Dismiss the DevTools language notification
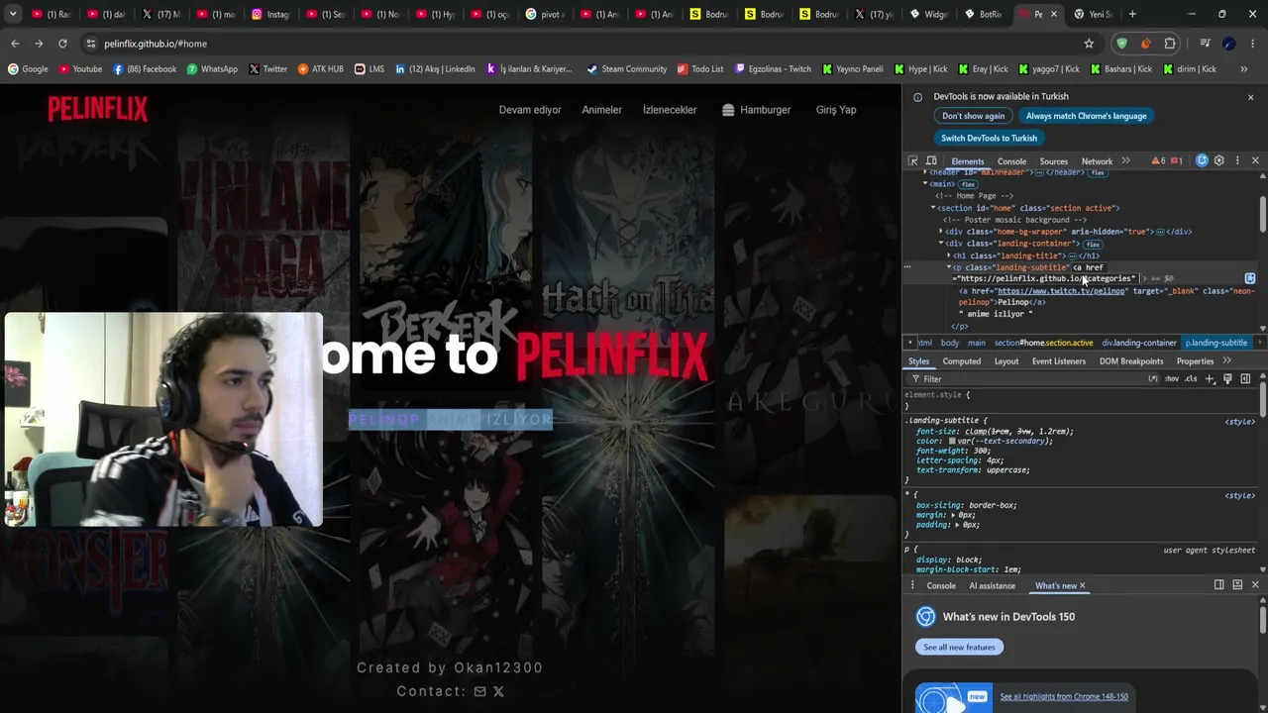This screenshot has height=713, width=1268. coord(1250,97)
